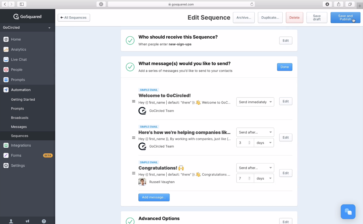363x224 pixels.
Task: Click Russell Vaughan's avatar thumbnail
Action: click(142, 182)
